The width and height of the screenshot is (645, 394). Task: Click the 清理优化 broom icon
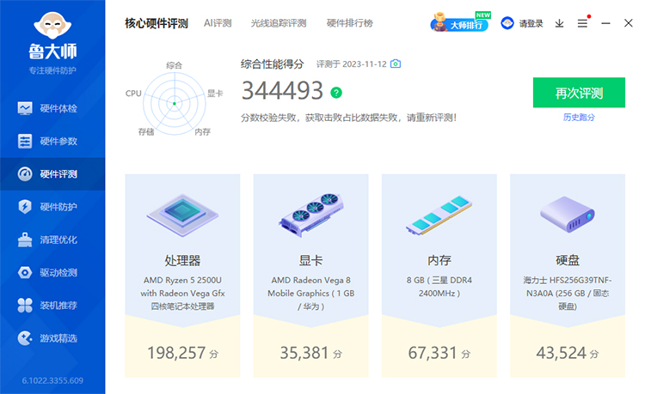click(x=25, y=239)
